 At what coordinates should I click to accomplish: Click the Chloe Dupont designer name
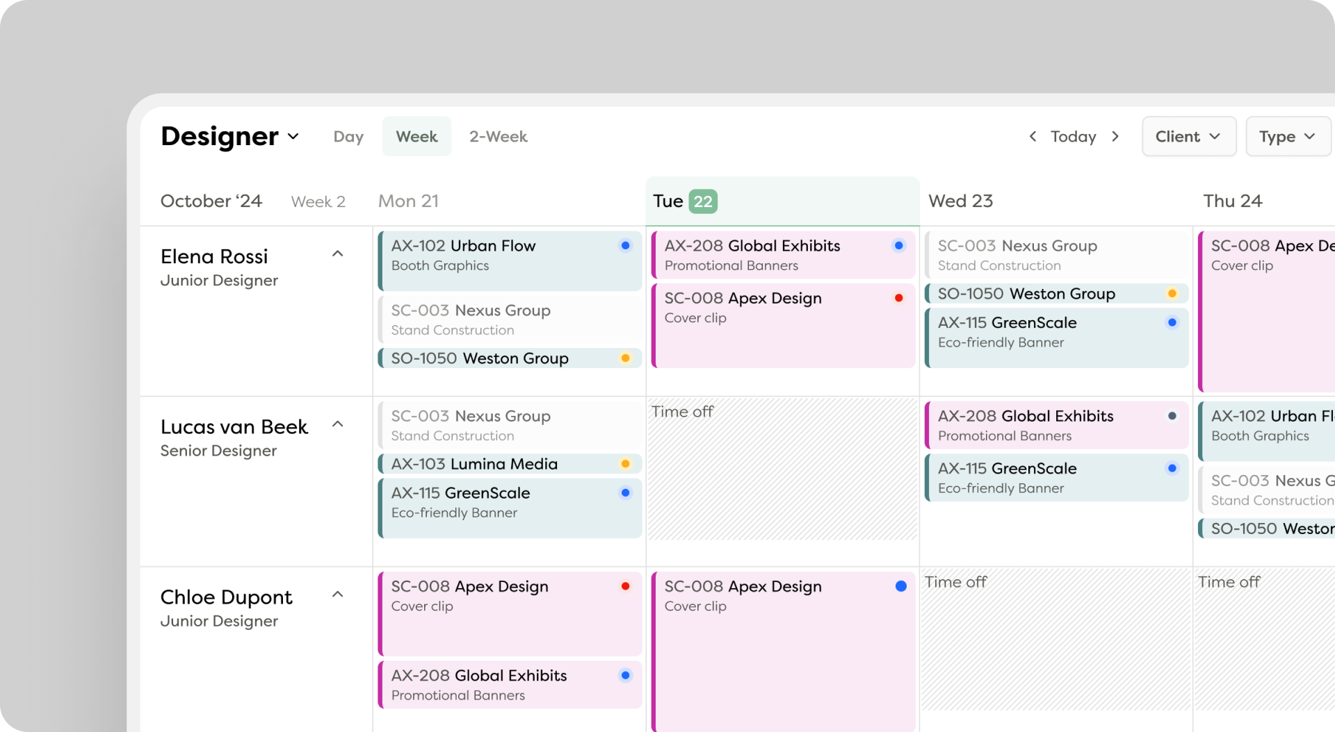(227, 597)
